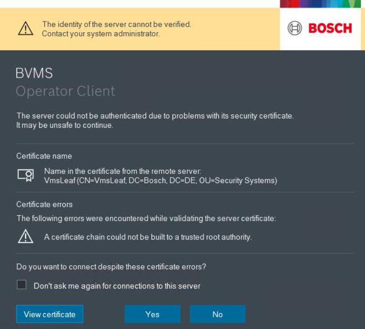Click the "certificate chain could not be built" message
The image size is (365, 329).
coord(148,237)
